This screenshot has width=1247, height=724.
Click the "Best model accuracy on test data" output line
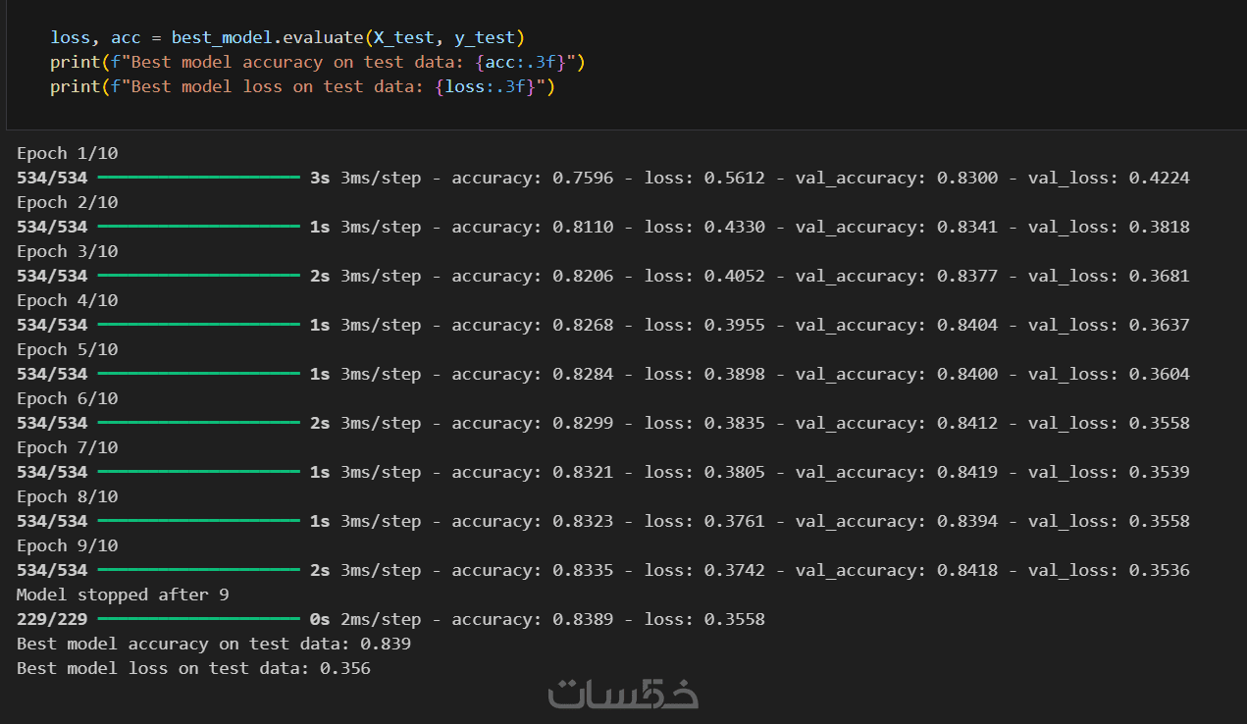pos(213,644)
